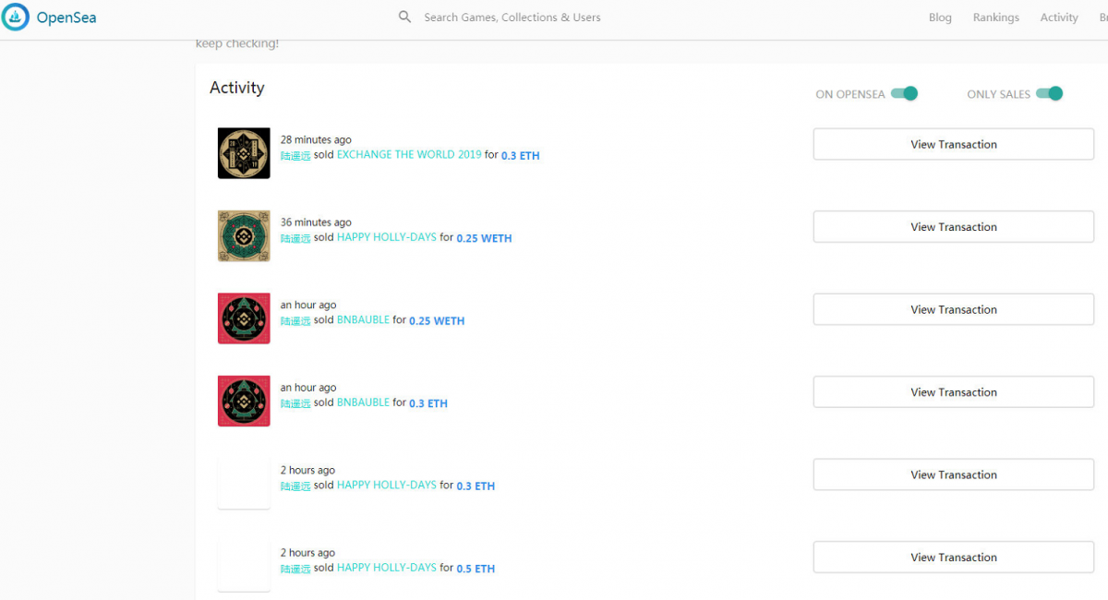Open red BNBAUBLE thumbnail for 0.3 ETH sale
The image size is (1108, 600).
244,401
